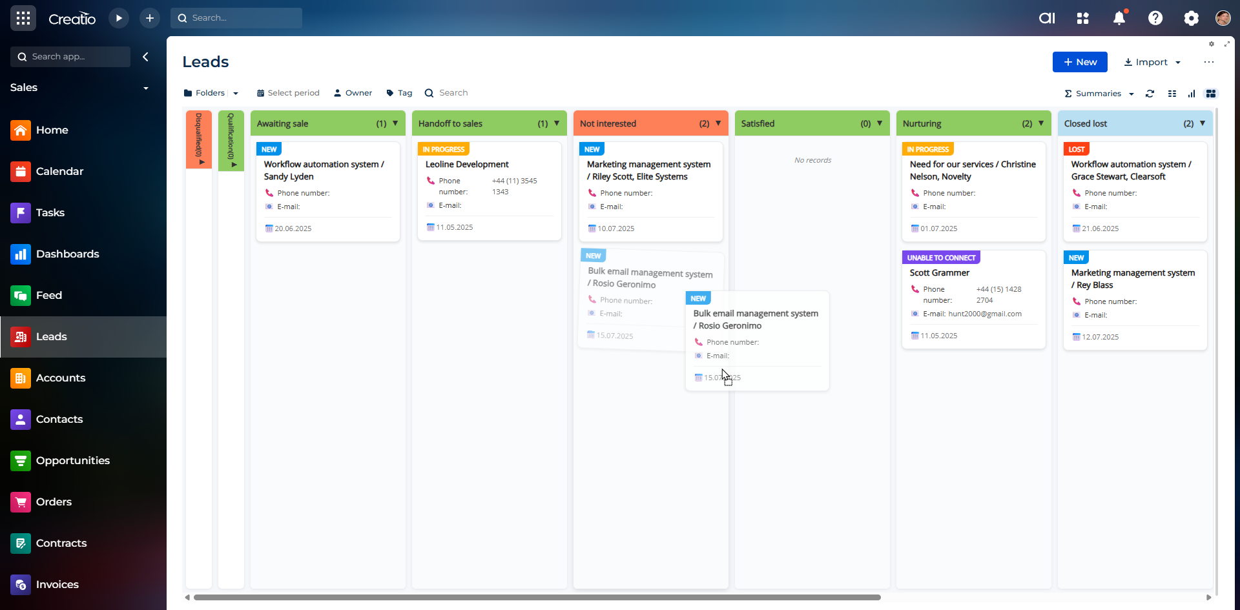Create a New lead
The image size is (1240, 610).
(1080, 62)
